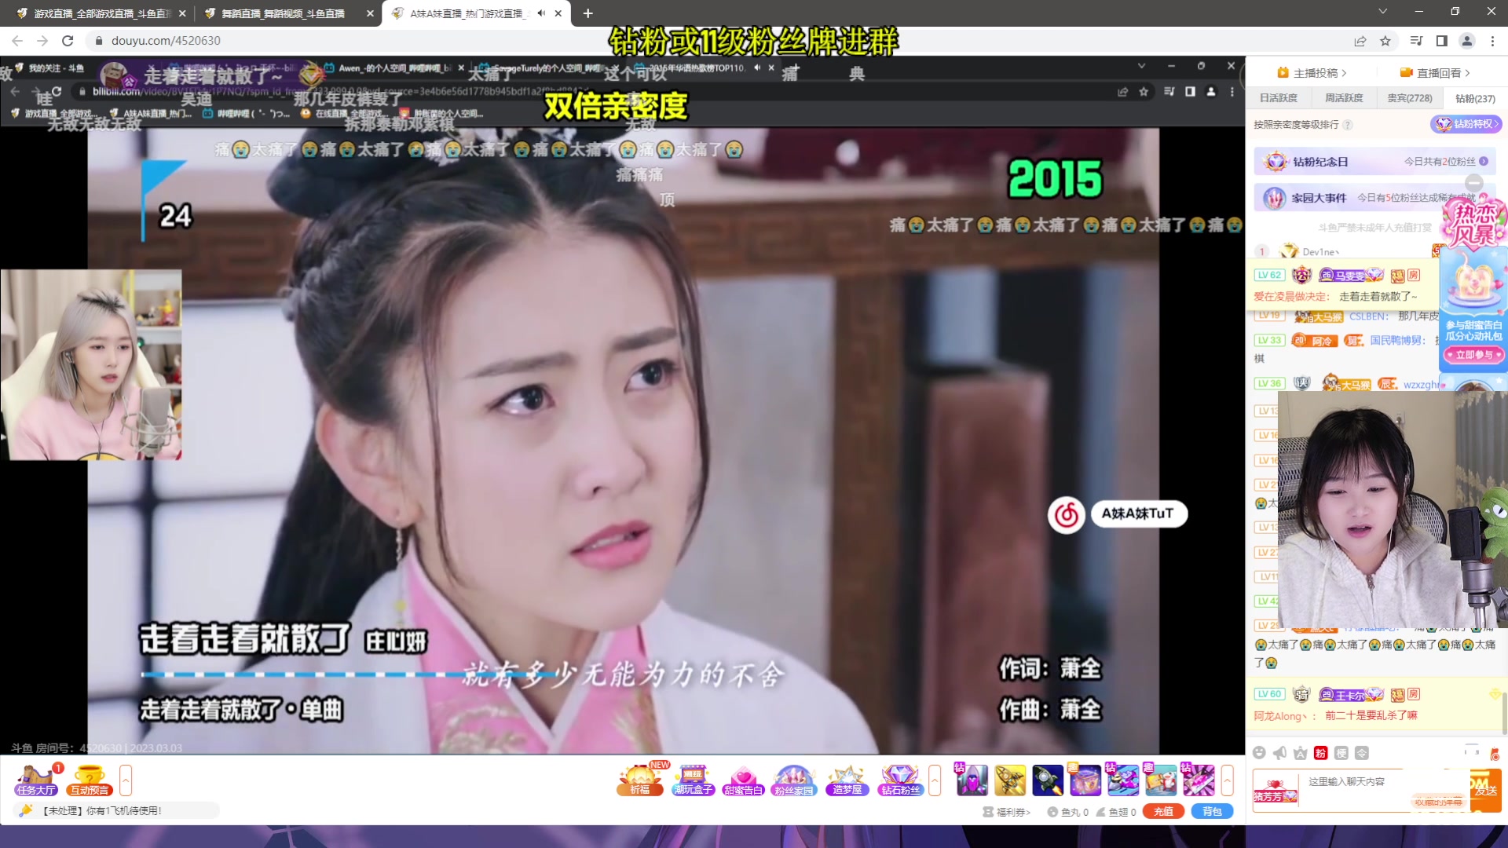Switch to the 钻粉(237) tab
The image size is (1508, 848).
[1475, 98]
